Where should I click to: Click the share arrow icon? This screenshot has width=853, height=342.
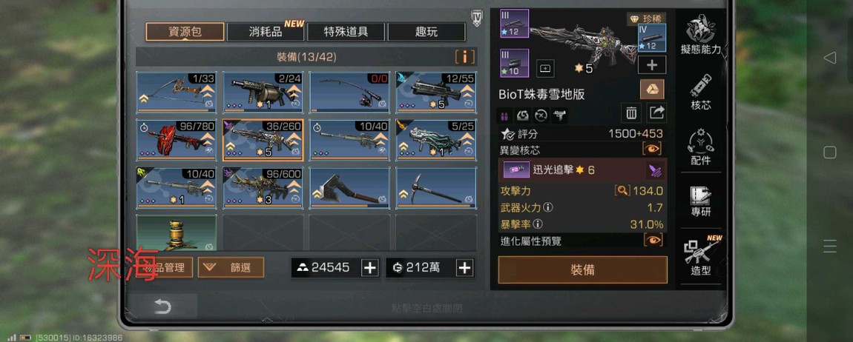point(657,113)
